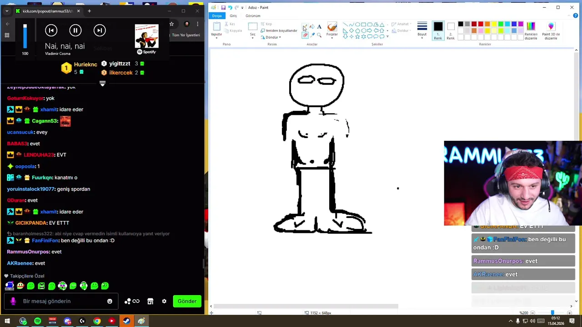Open the Kick shop storefront icon
Image resolution: width=582 pixels, height=327 pixels.
click(150, 301)
